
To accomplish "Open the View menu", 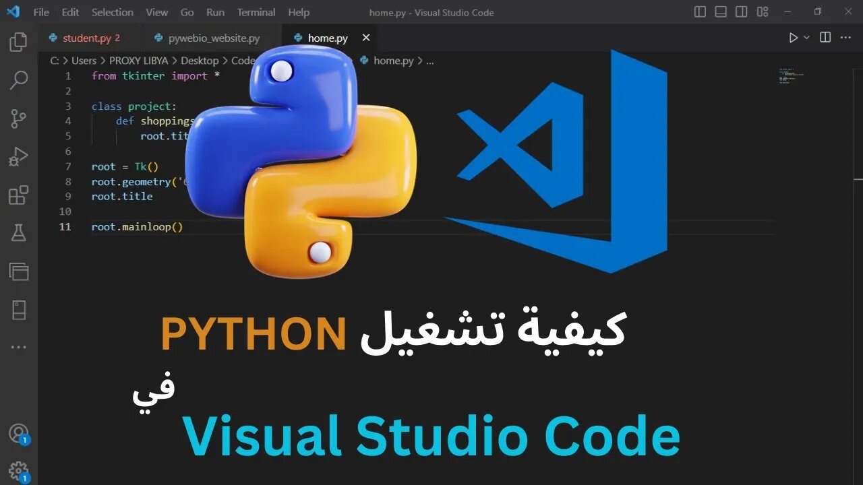I will 157,12.
